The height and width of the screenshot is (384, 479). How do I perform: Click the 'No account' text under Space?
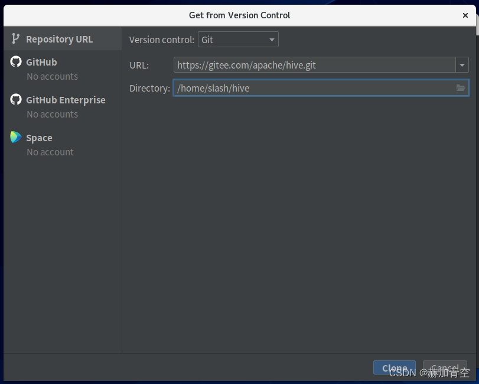tap(50, 152)
